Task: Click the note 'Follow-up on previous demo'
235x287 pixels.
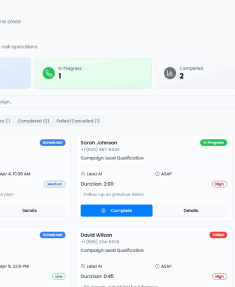Action: 114,194
